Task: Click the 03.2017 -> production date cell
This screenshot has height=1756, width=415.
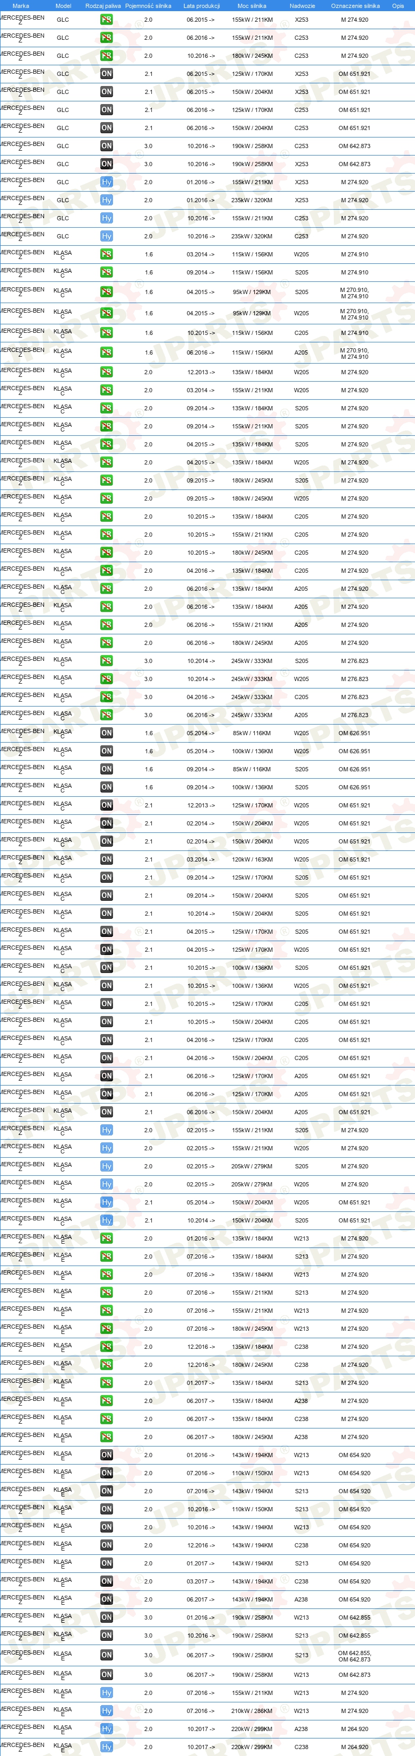Action: pos(201,1581)
